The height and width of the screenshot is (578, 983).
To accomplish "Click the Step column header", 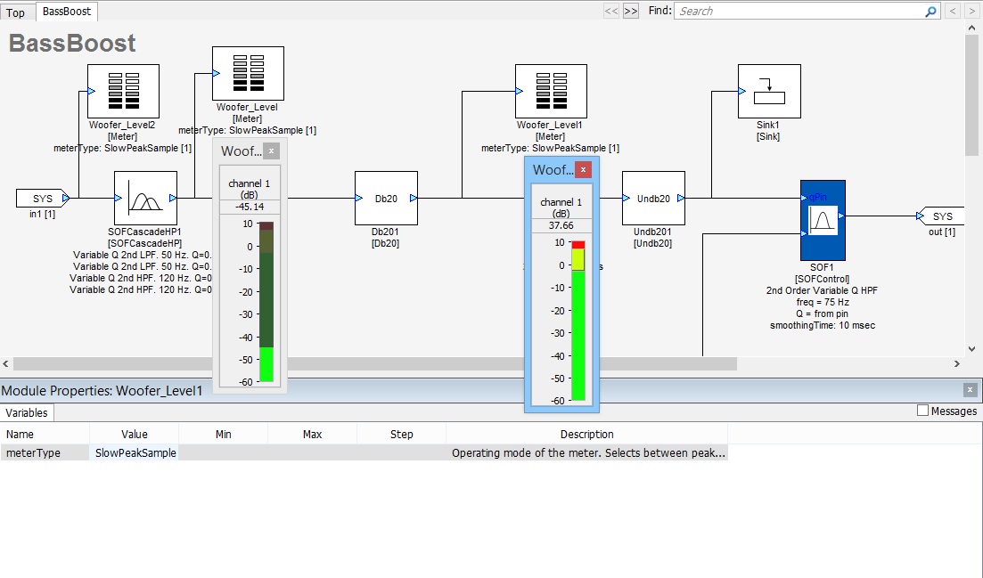I will tap(401, 434).
